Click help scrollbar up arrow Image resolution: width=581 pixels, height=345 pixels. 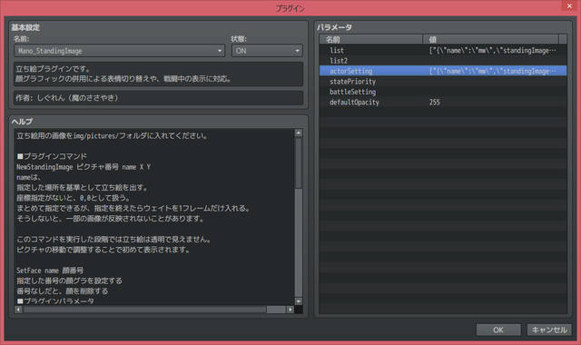point(299,133)
